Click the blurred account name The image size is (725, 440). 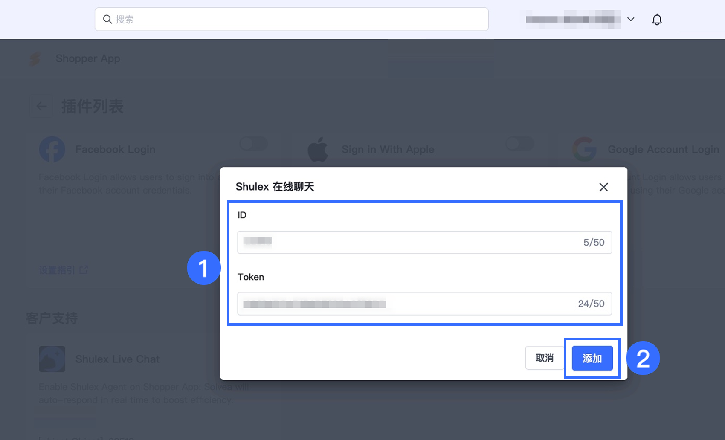[x=573, y=19]
